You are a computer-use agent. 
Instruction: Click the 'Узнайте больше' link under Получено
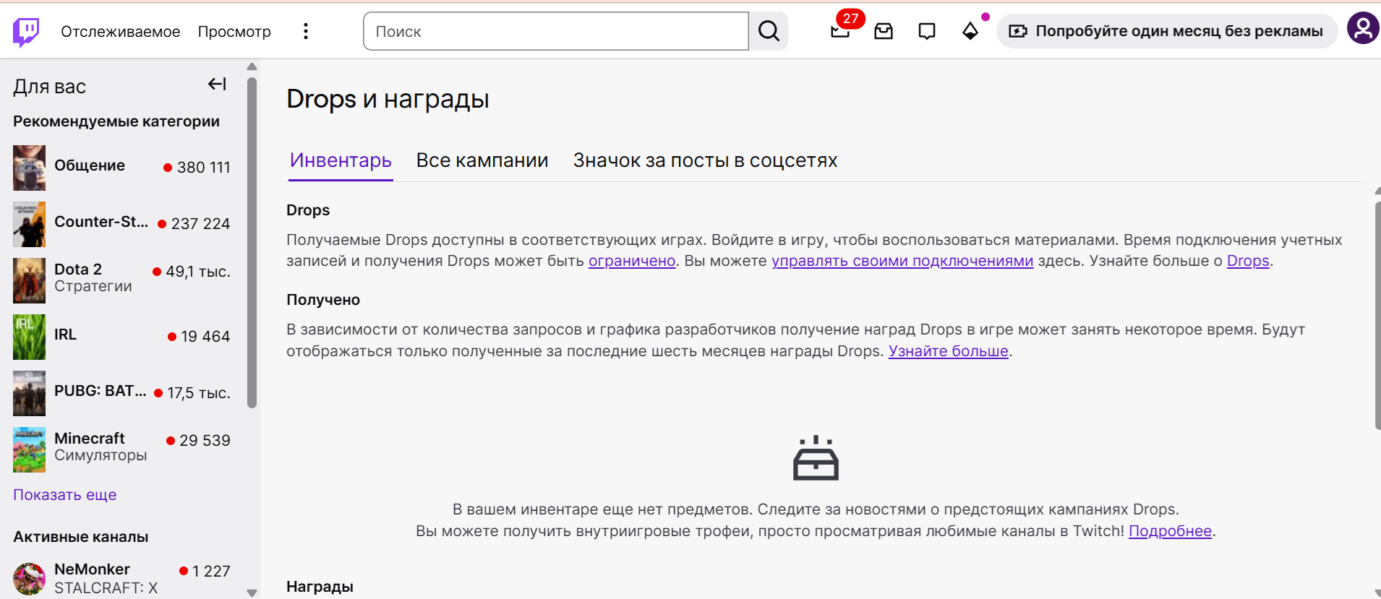(x=947, y=351)
